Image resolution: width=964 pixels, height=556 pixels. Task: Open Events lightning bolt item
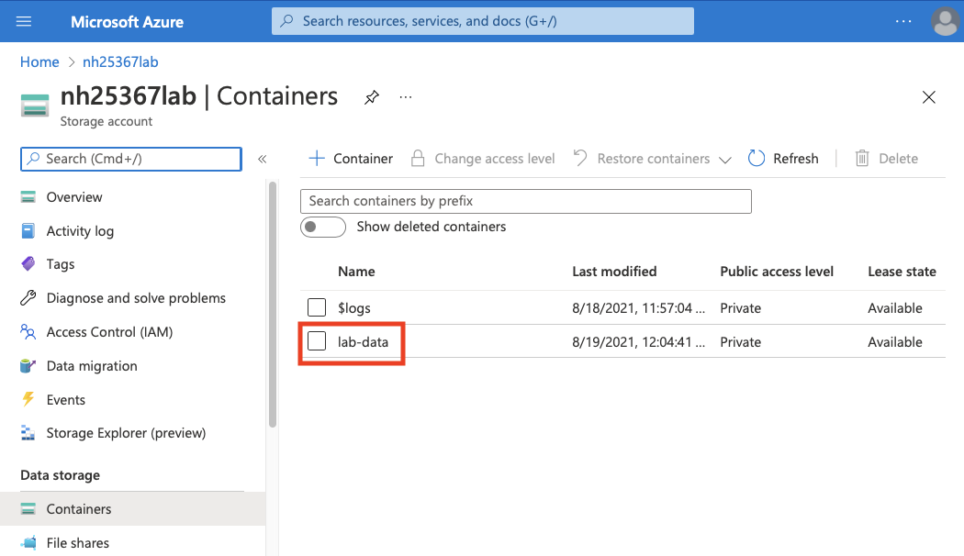[x=29, y=399]
